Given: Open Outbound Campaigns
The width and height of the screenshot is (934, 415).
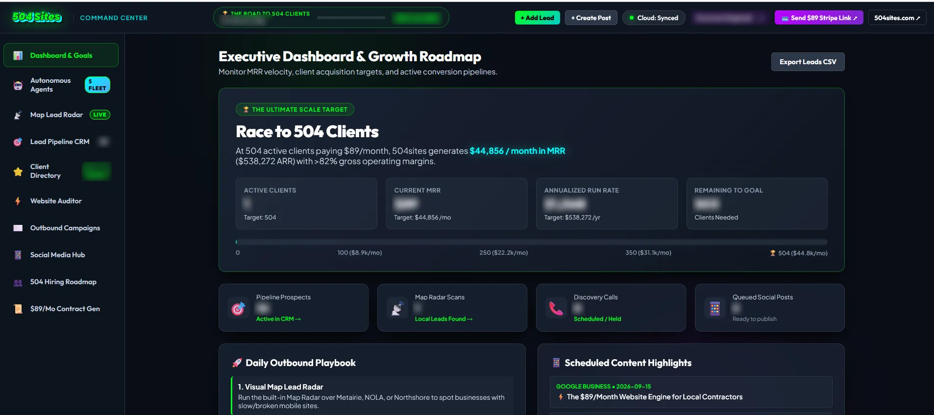Looking at the screenshot, I should (x=61, y=228).
